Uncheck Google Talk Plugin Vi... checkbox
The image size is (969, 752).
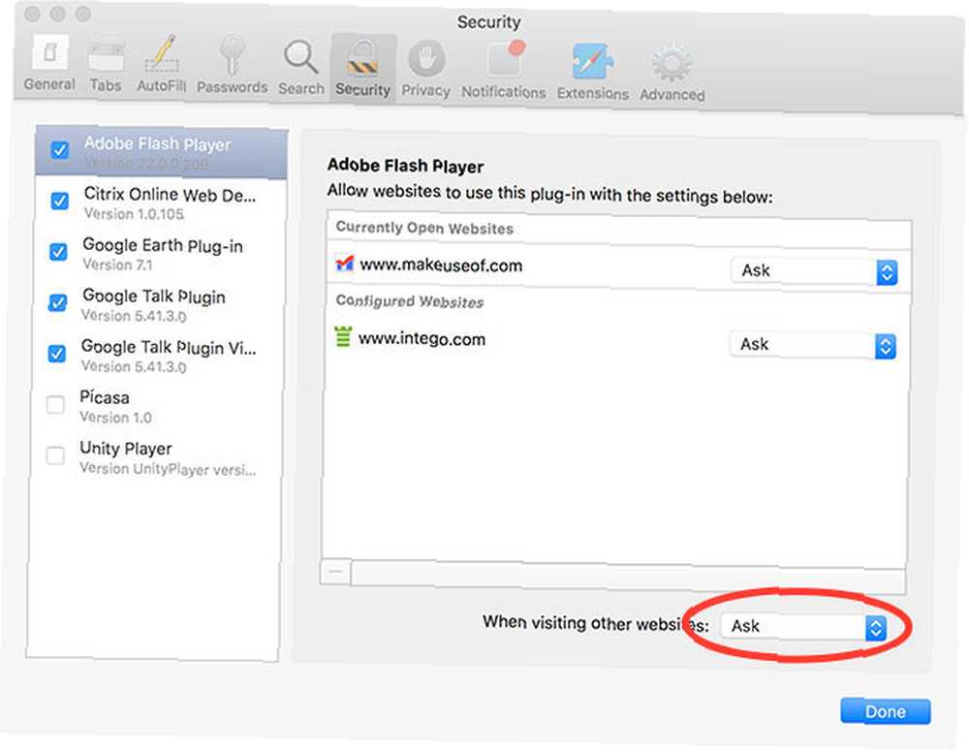[x=57, y=354]
